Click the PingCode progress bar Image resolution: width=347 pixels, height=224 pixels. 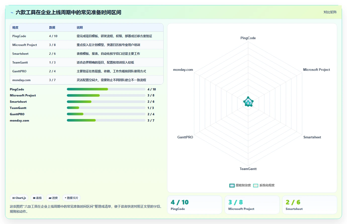click(x=106, y=89)
